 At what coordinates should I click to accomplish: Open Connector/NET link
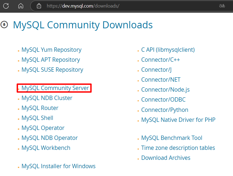click(x=161, y=80)
